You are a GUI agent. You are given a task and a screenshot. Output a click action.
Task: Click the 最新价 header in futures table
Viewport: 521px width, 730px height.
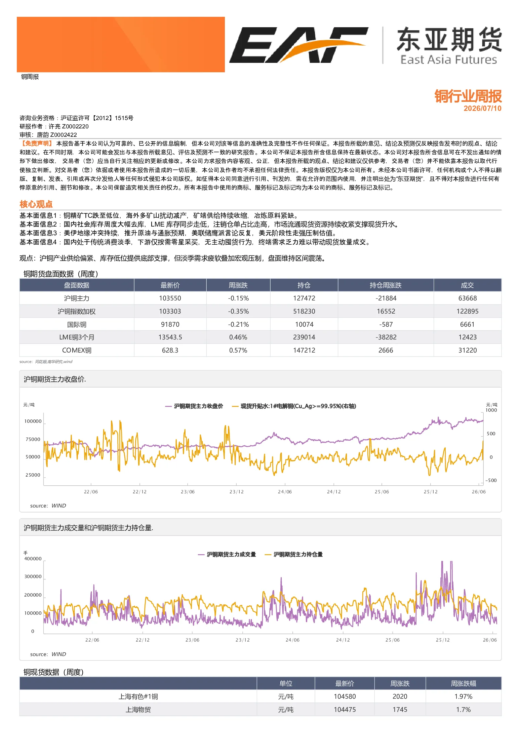[170, 285]
